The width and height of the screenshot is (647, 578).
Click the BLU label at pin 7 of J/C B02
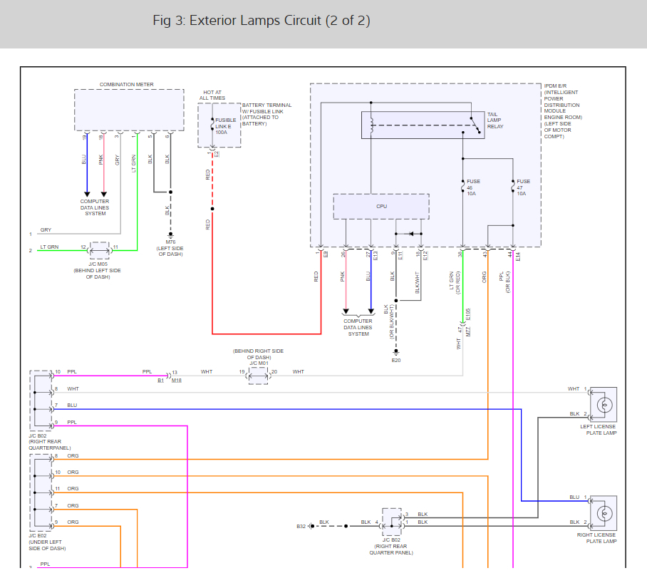(72, 406)
